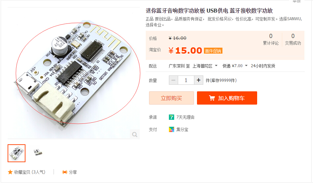
Task: Add item via 加入购物车 button
Action: tap(227, 98)
